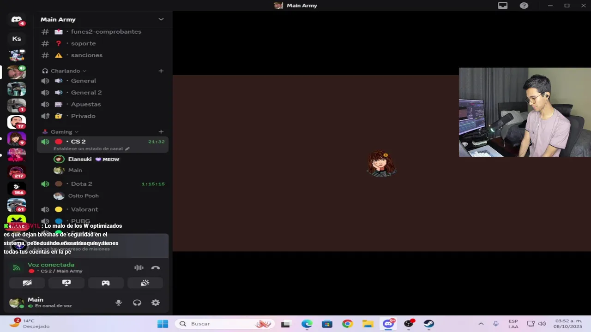Viewport: 591px width, 332px height.
Task: Open Microsoft Edge from the taskbar
Action: click(x=307, y=324)
